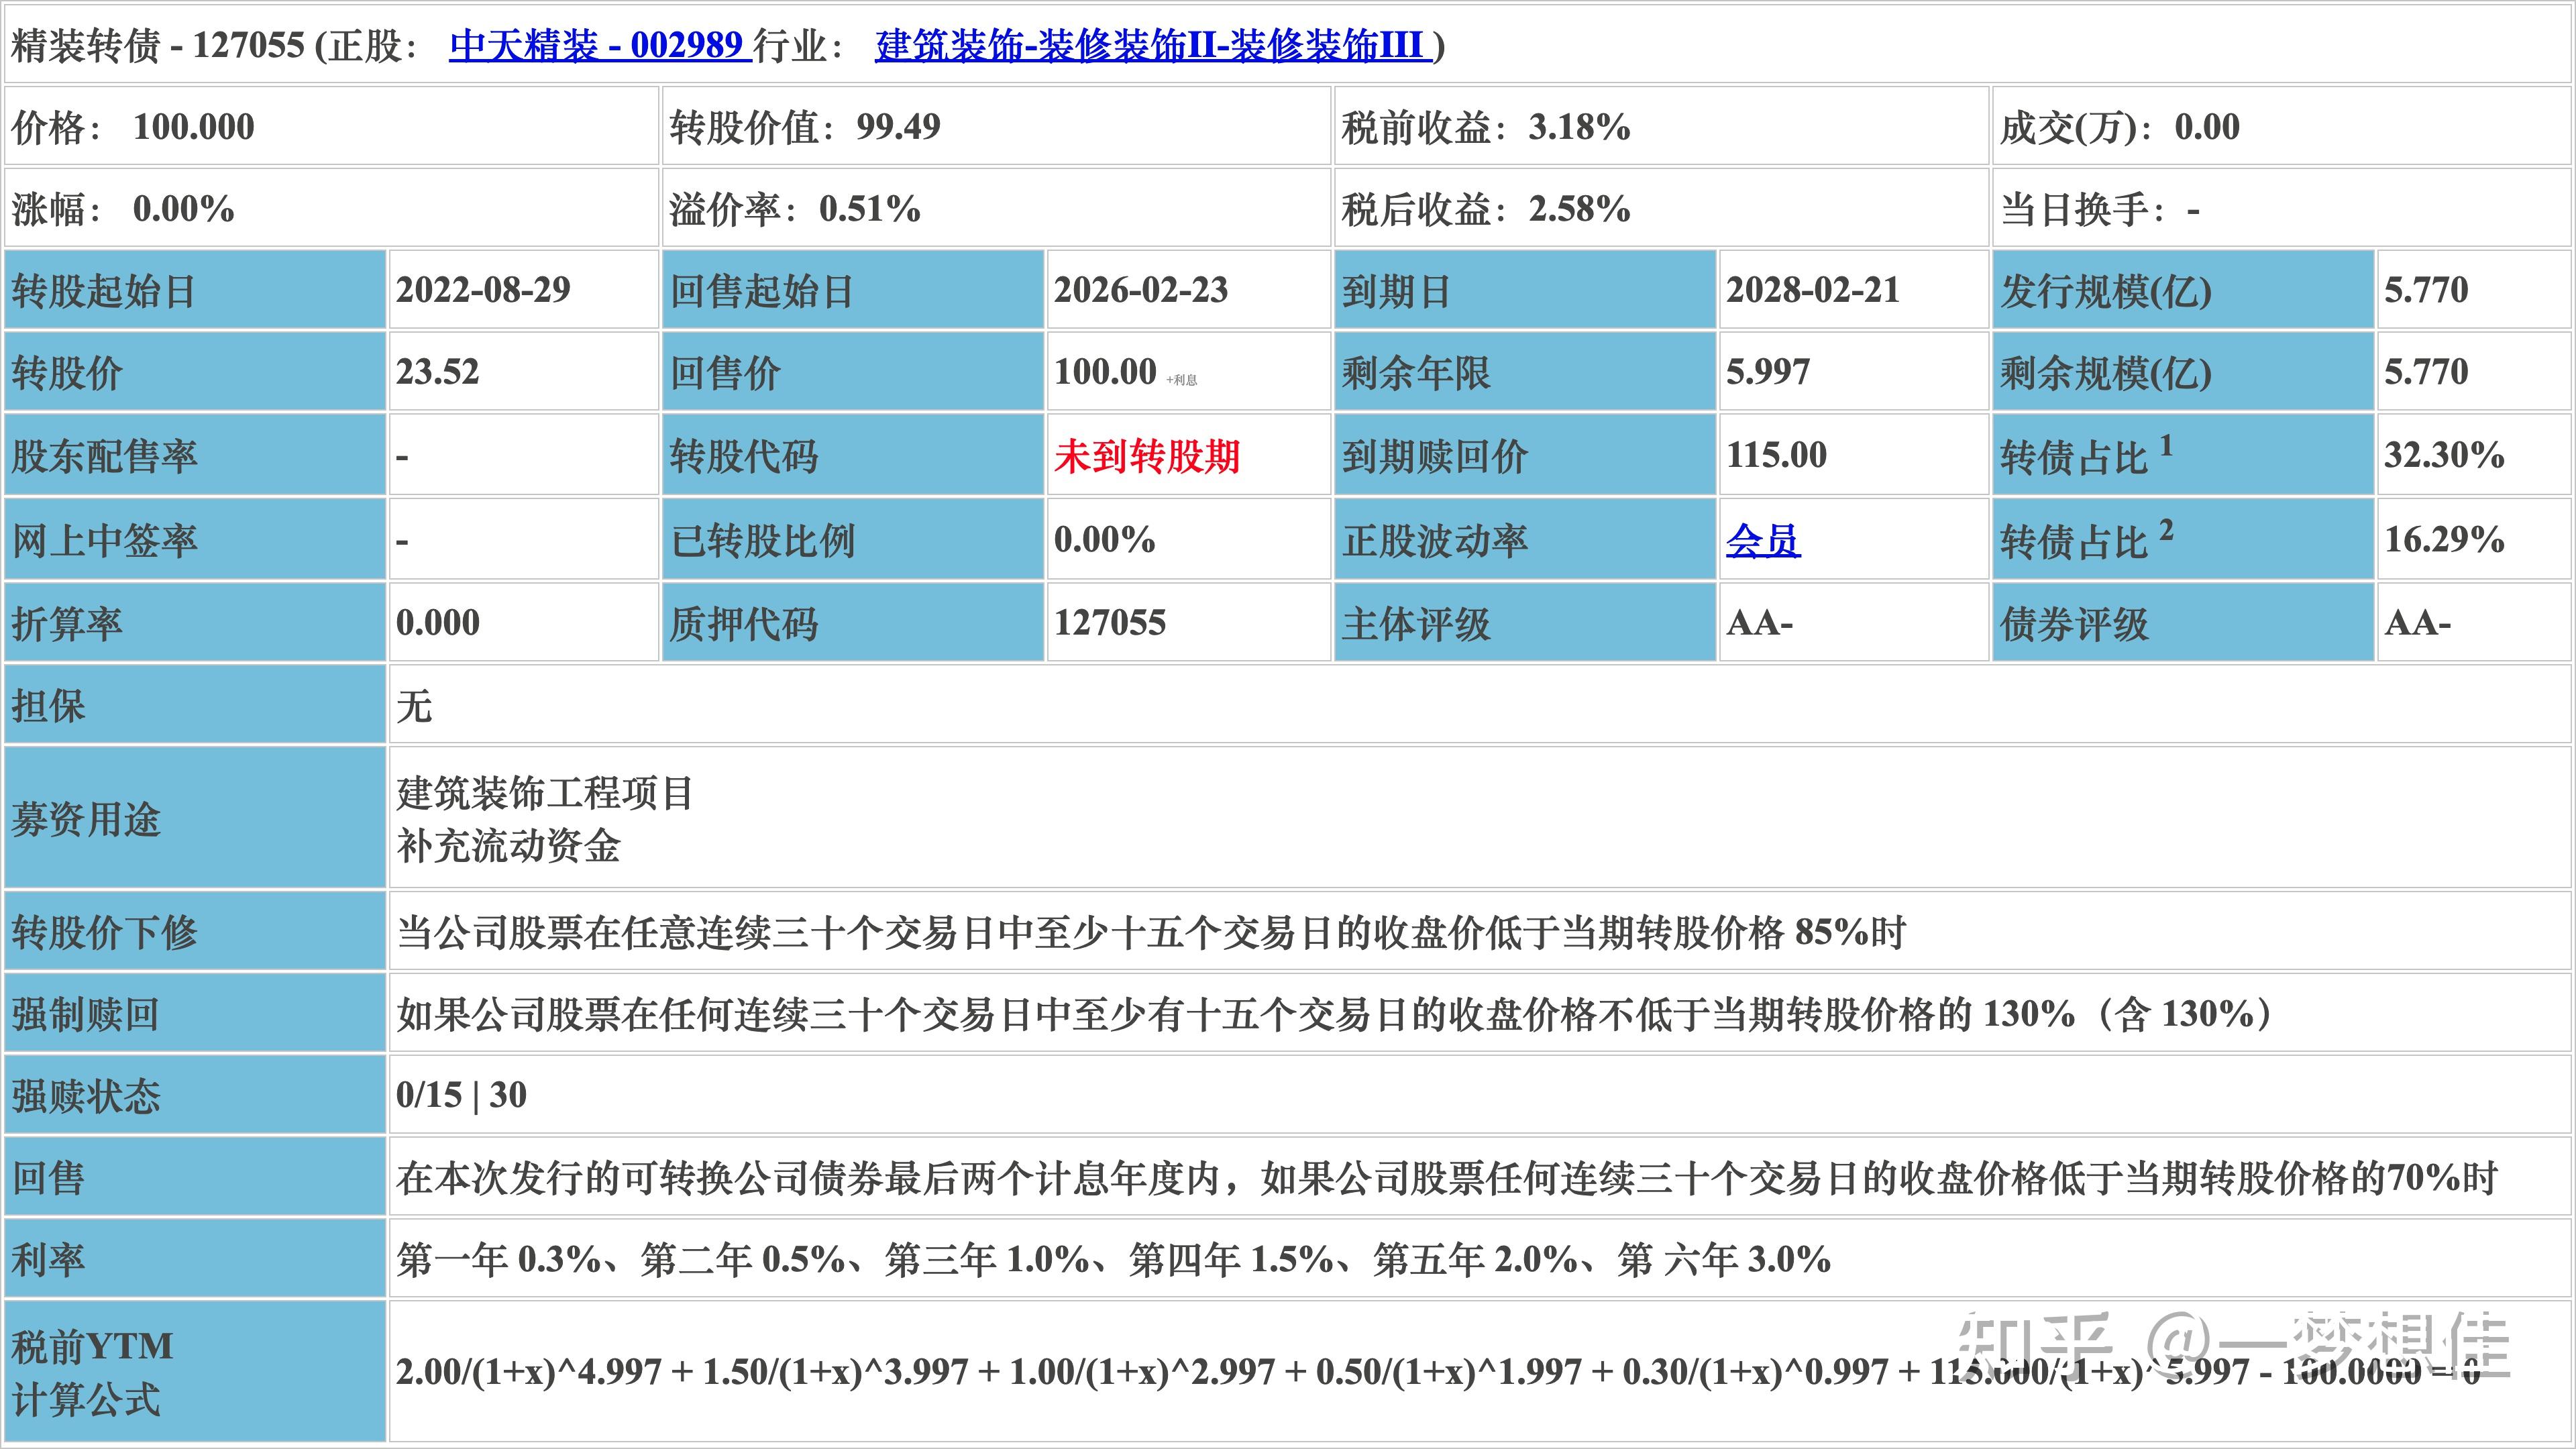Select the 税后收益 2.58% cell
Image resolution: width=2576 pixels, height=1449 pixels.
(1661, 208)
